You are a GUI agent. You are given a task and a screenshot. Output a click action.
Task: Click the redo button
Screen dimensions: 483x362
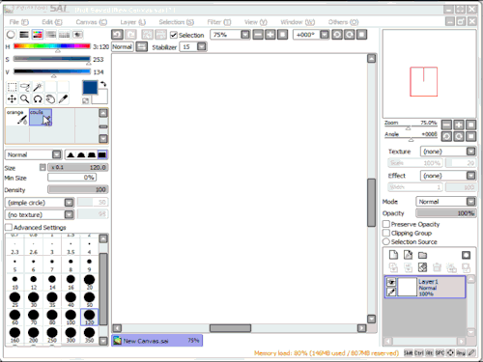(130, 35)
